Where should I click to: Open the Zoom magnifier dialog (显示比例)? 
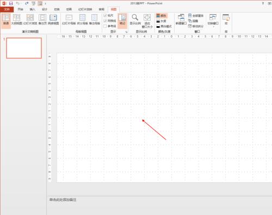135,20
